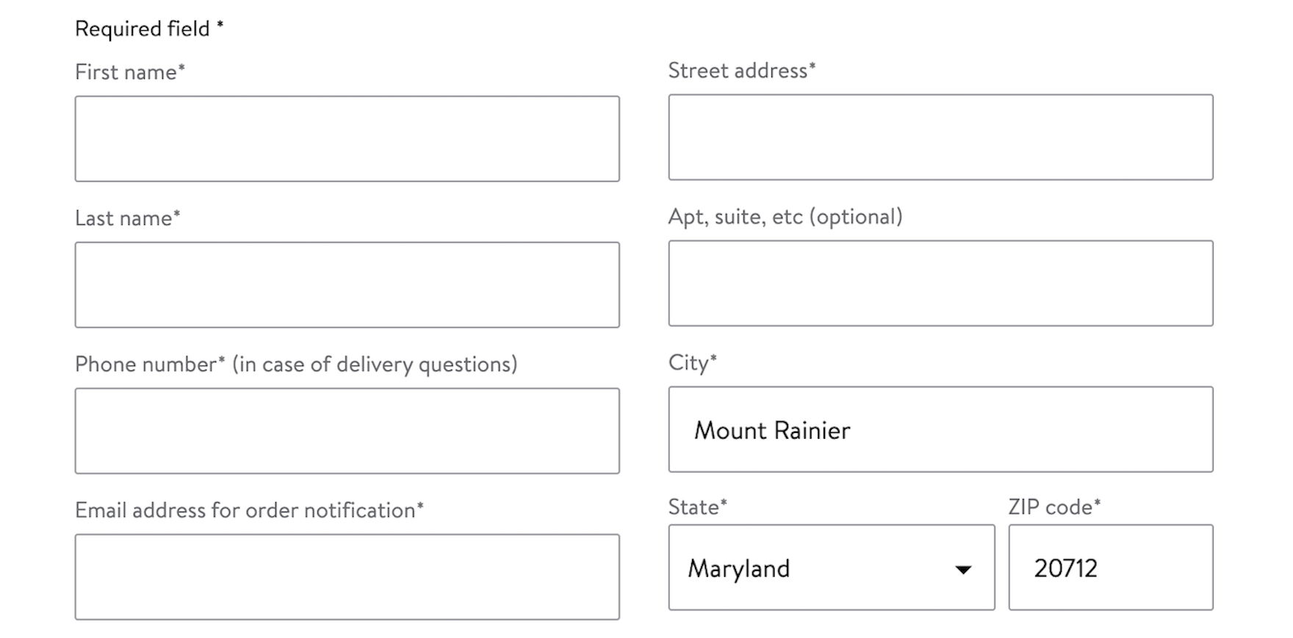Focus the Apt, suite, etc field

940,283
